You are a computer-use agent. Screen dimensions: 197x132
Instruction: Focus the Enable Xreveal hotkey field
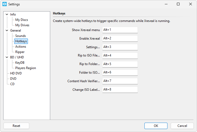(120, 39)
